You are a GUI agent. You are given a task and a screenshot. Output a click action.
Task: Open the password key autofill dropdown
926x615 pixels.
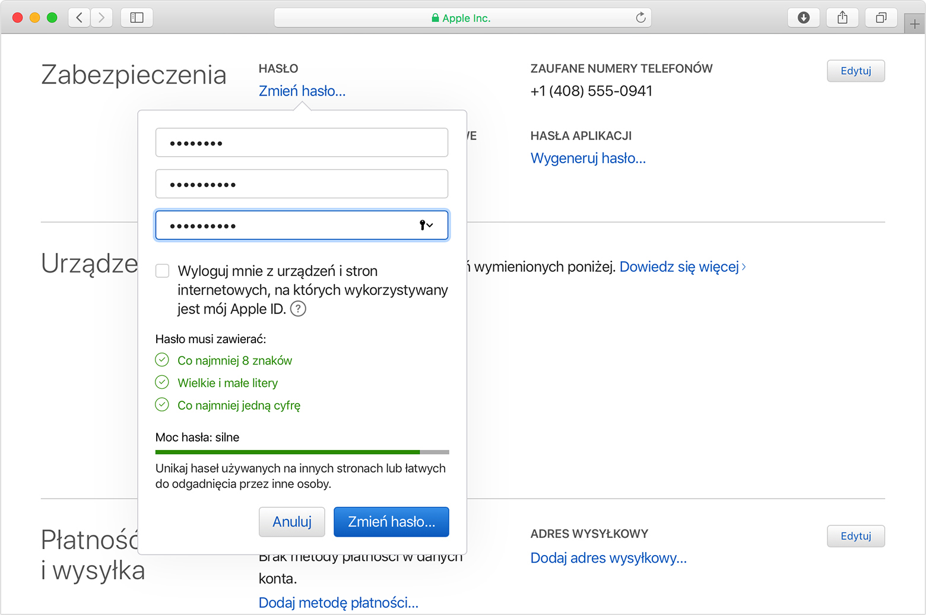click(x=426, y=225)
